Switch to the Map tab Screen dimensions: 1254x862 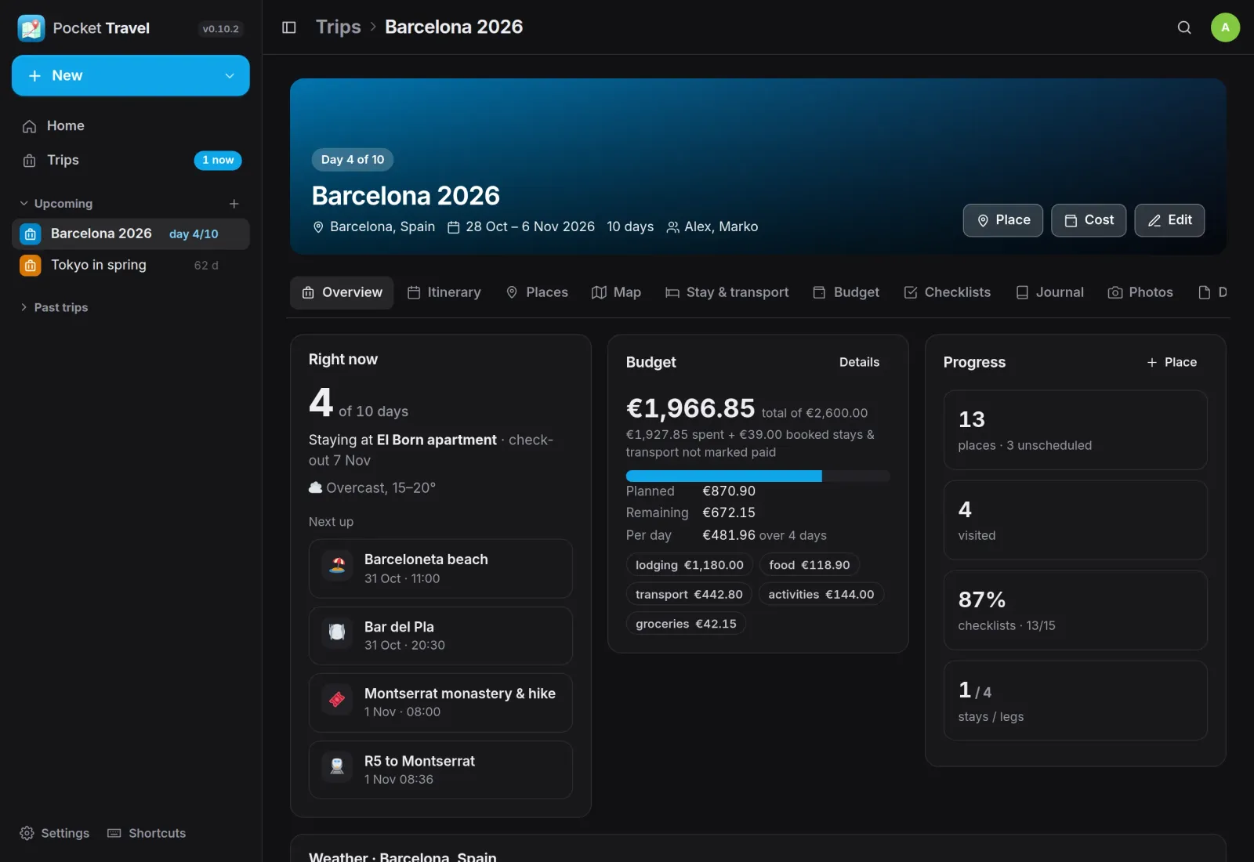pyautogui.click(x=616, y=292)
